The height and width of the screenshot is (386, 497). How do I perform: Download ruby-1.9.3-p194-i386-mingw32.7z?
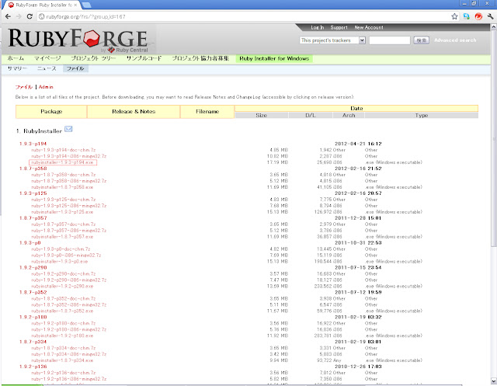coord(69,156)
